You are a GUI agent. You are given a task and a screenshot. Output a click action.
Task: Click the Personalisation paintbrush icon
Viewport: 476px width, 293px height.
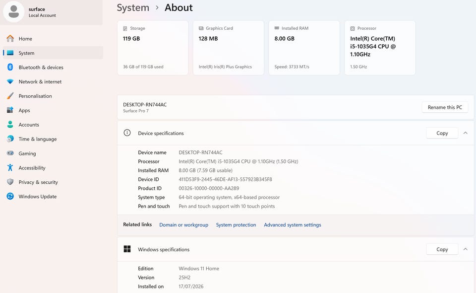[10, 96]
